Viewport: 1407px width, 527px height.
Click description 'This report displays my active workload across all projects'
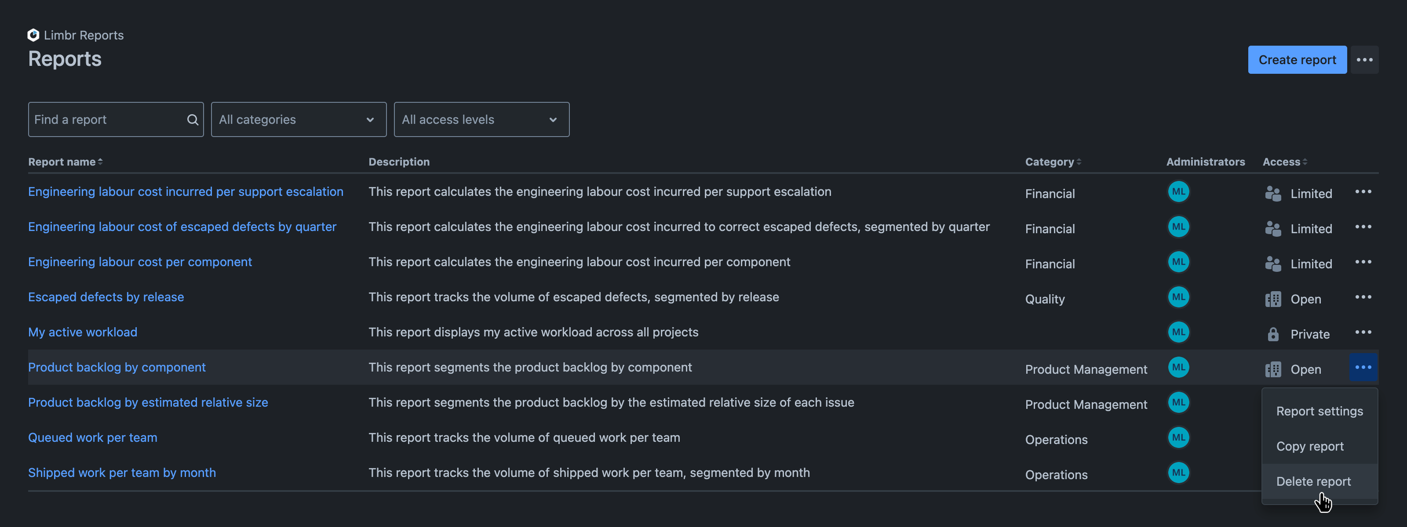point(533,332)
